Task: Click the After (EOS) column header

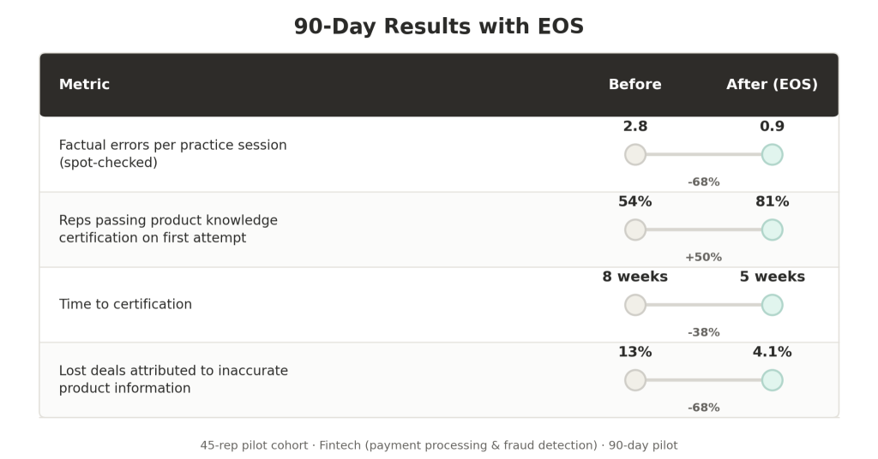Action: pyautogui.click(x=773, y=85)
